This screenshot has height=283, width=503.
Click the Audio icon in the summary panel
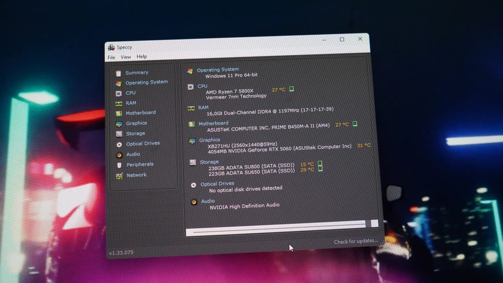194,202
